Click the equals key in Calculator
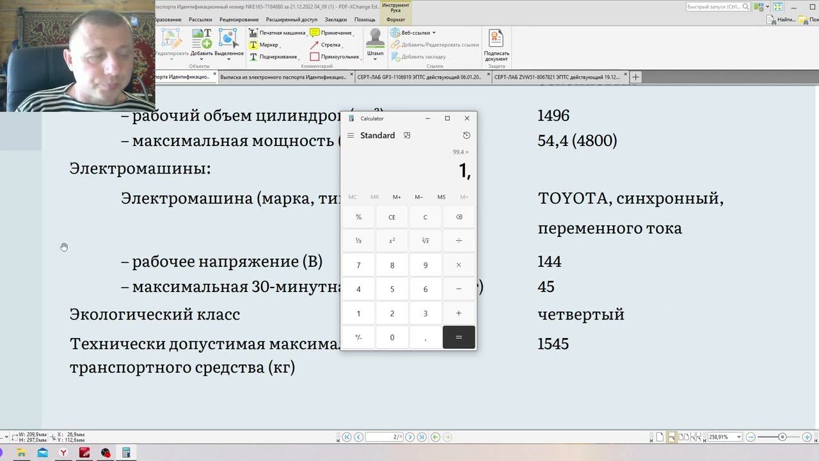Screen dimensions: 819x461 [x=459, y=337]
